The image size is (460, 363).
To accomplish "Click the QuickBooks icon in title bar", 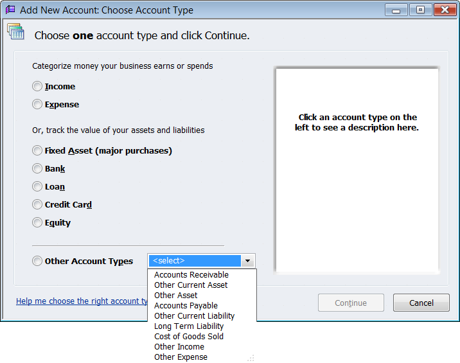I will (x=10, y=10).
